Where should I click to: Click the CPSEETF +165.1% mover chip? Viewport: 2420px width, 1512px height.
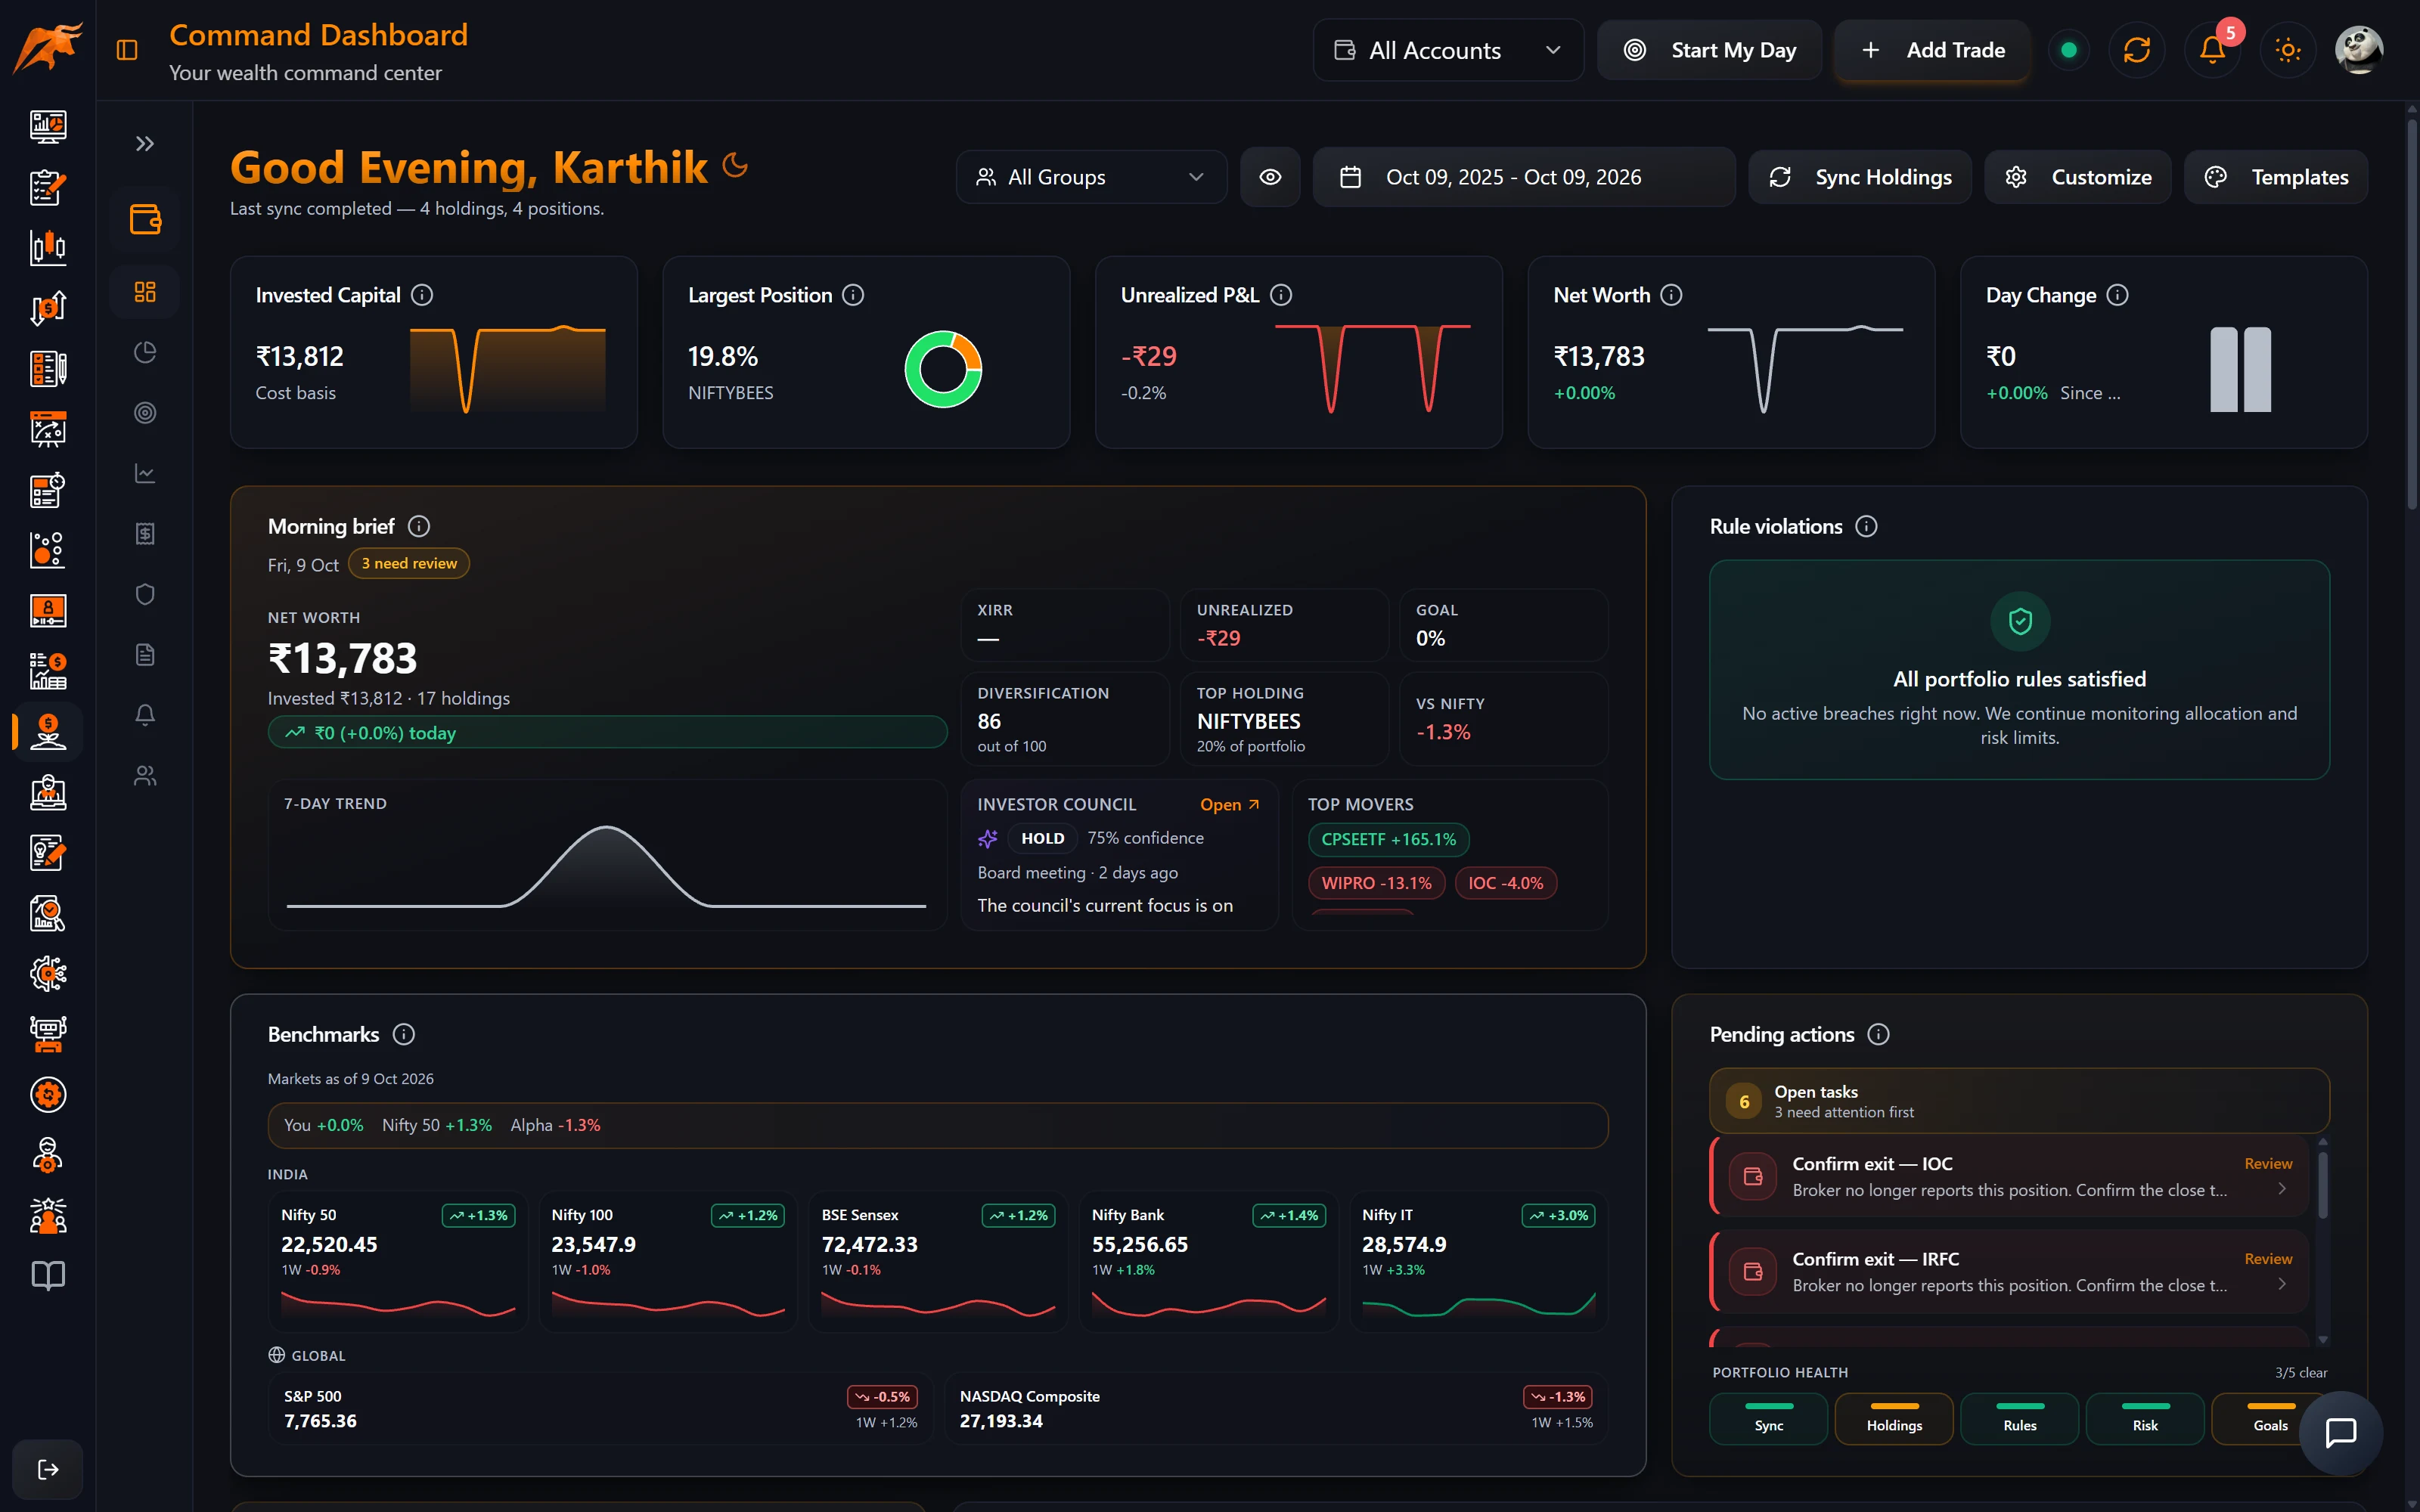click(x=1388, y=840)
